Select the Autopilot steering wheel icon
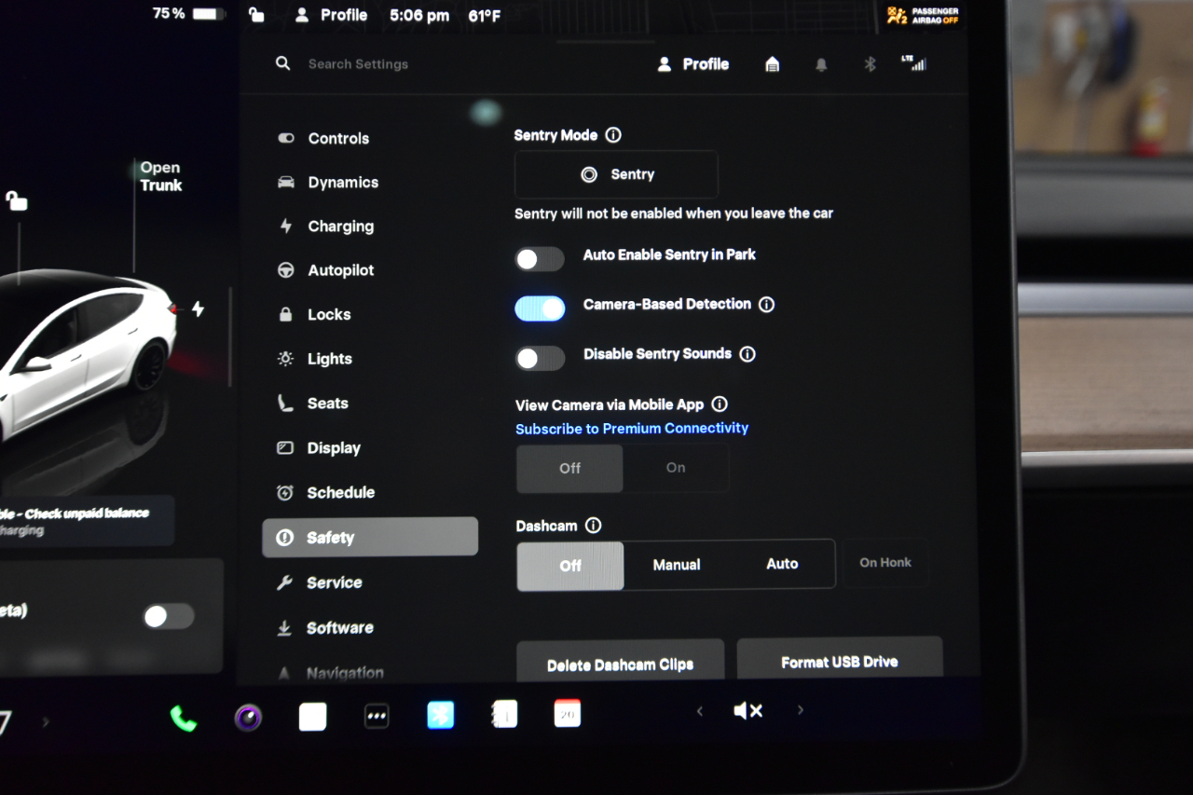 285,270
